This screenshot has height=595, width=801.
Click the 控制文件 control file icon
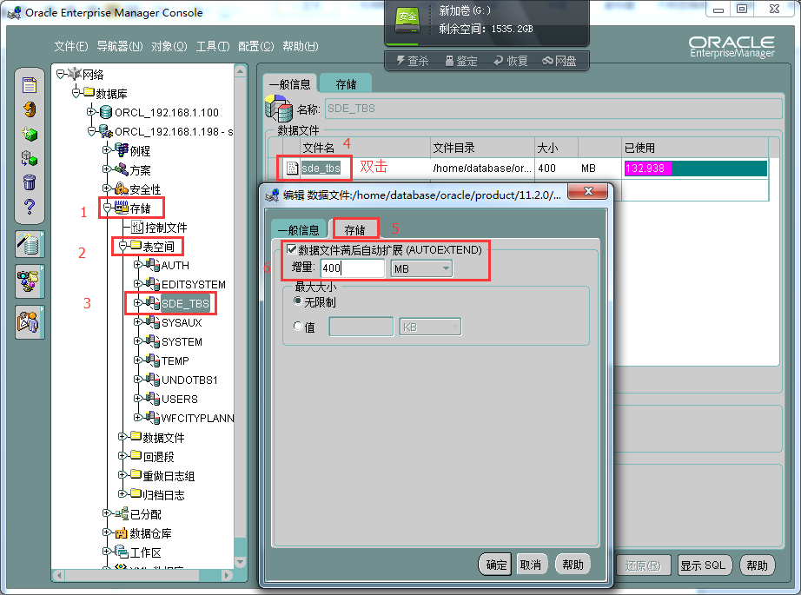(x=137, y=227)
